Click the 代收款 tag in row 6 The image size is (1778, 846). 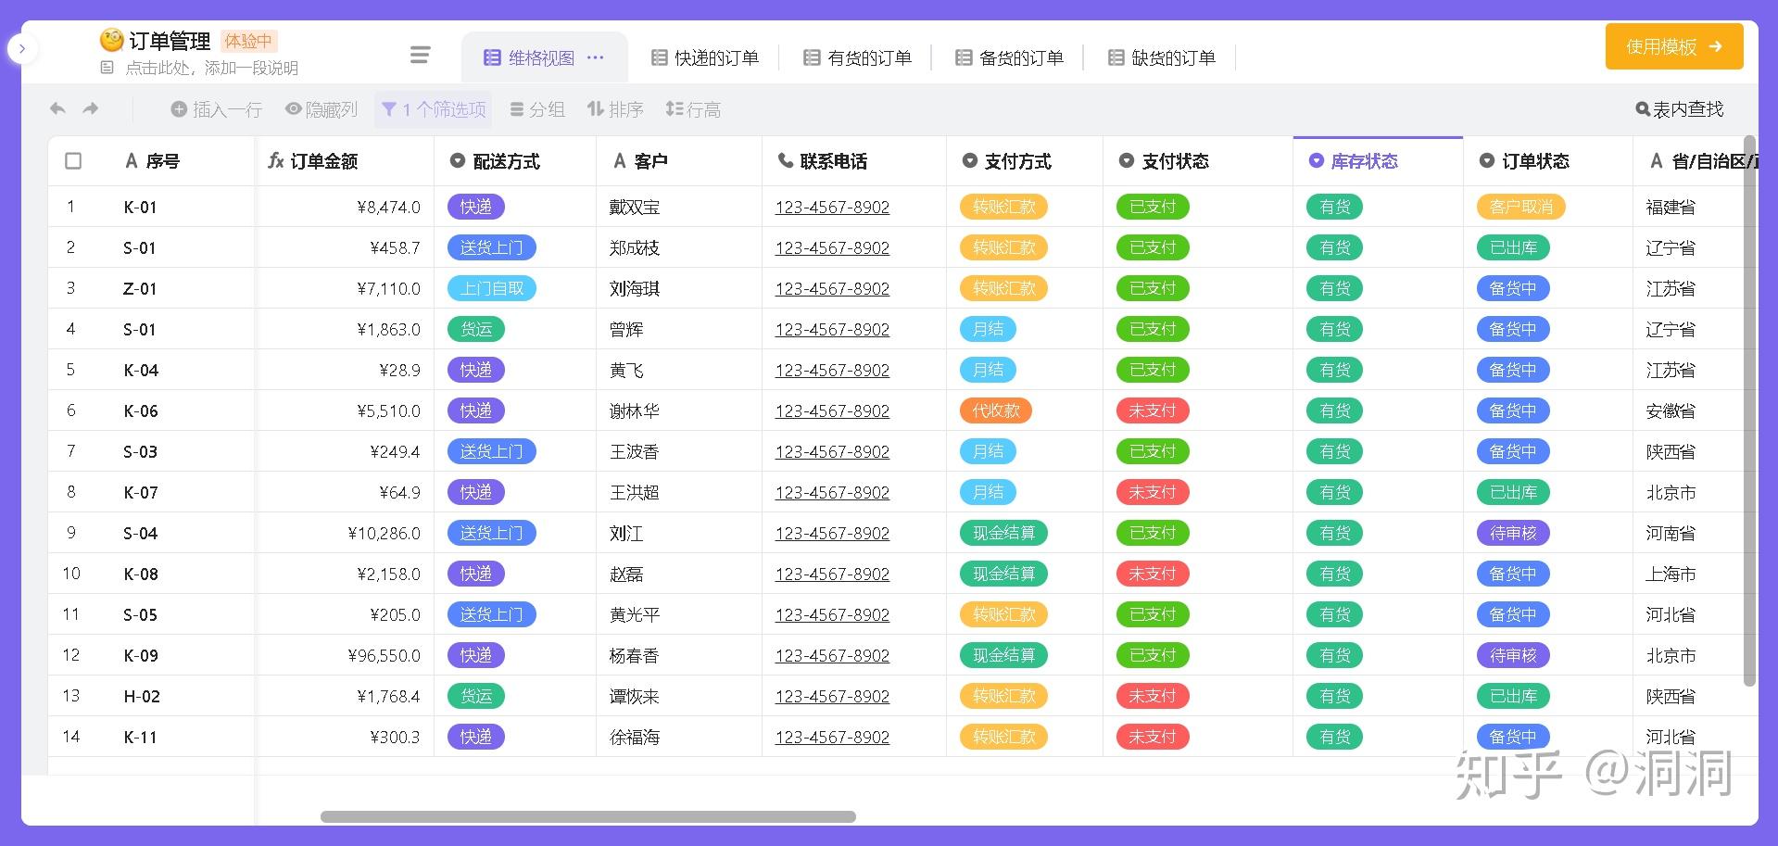tap(996, 410)
